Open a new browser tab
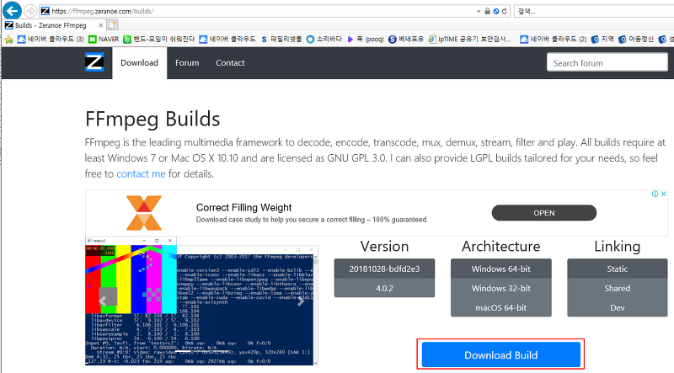 coord(112,25)
